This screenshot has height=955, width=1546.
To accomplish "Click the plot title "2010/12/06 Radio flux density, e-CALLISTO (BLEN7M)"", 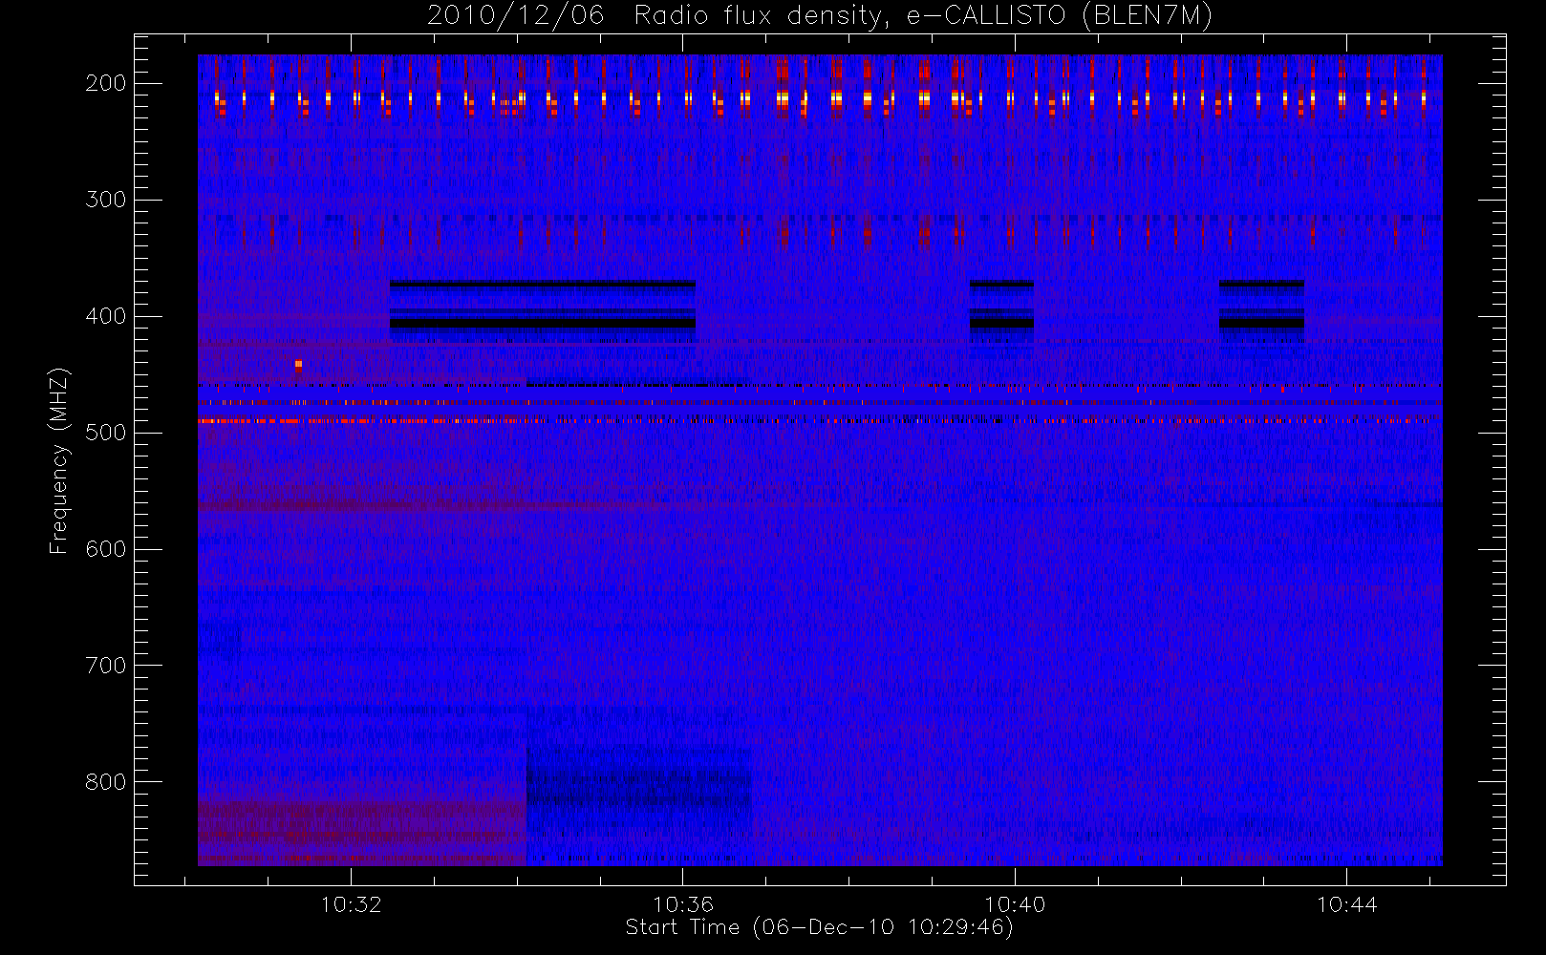I will pyautogui.click(x=820, y=16).
